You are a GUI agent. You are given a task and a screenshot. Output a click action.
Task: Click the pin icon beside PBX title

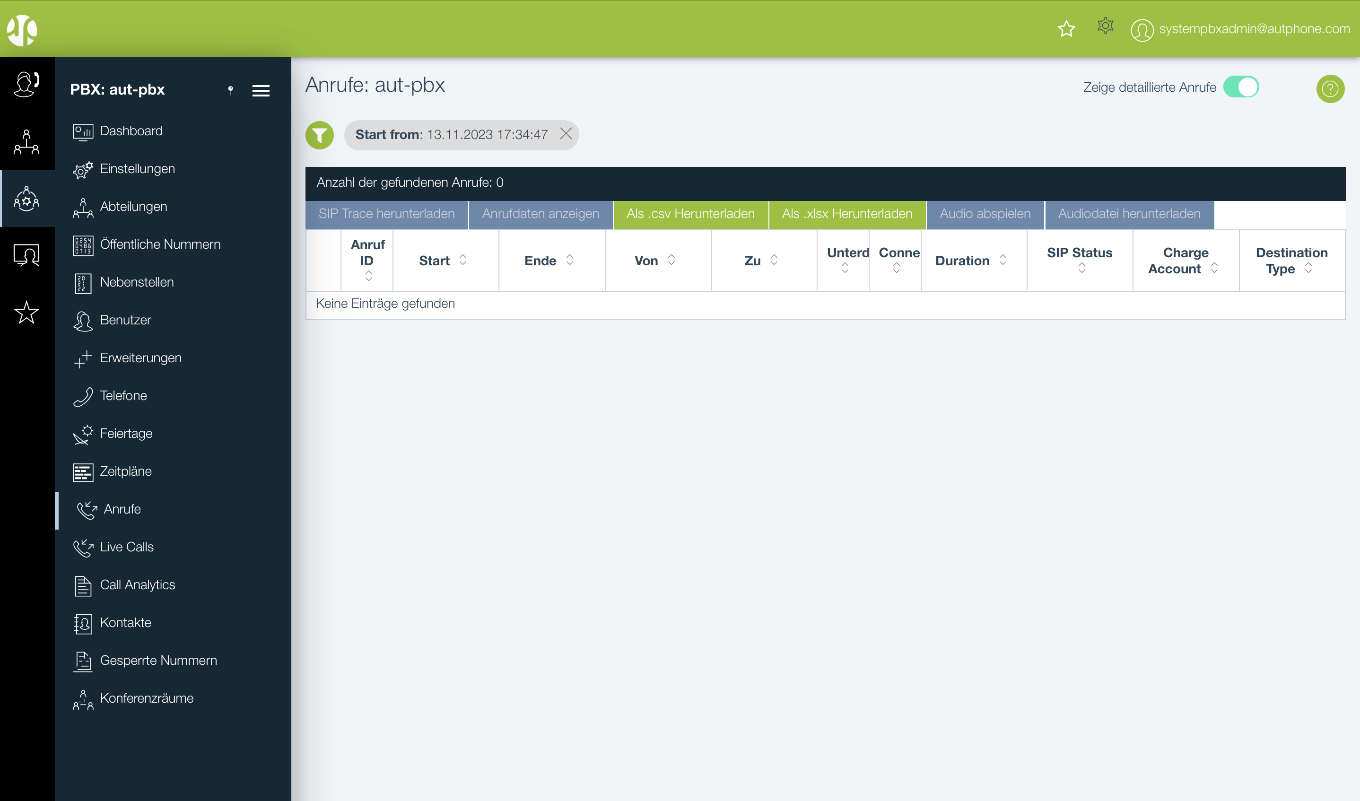[230, 90]
